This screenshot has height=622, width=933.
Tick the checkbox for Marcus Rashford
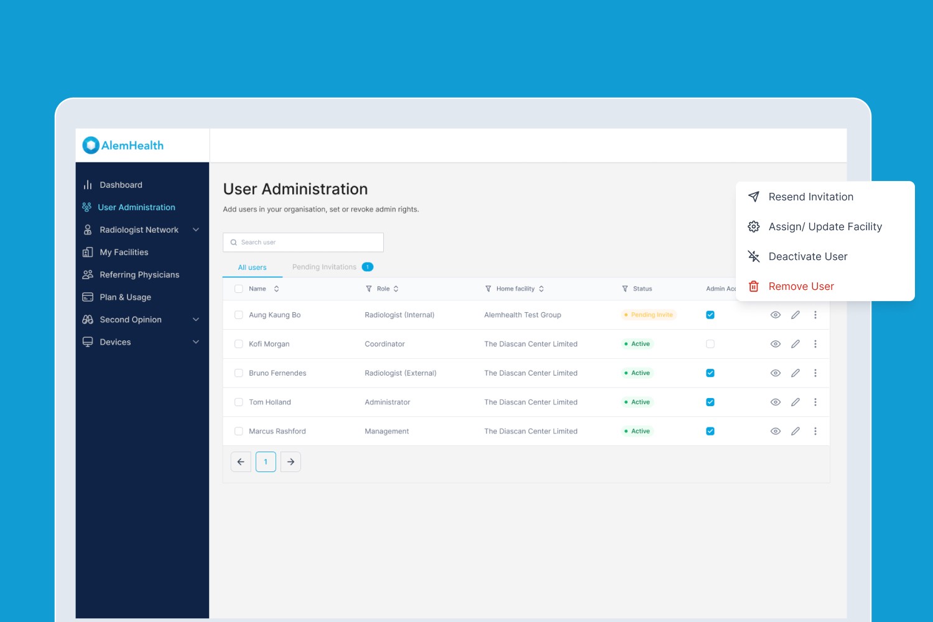pyautogui.click(x=239, y=431)
